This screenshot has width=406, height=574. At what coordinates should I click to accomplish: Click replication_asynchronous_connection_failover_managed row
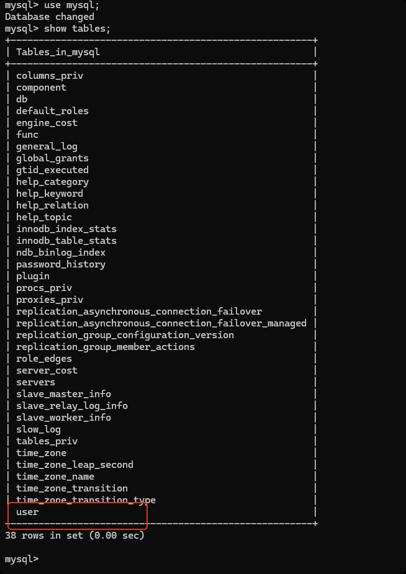coord(161,323)
